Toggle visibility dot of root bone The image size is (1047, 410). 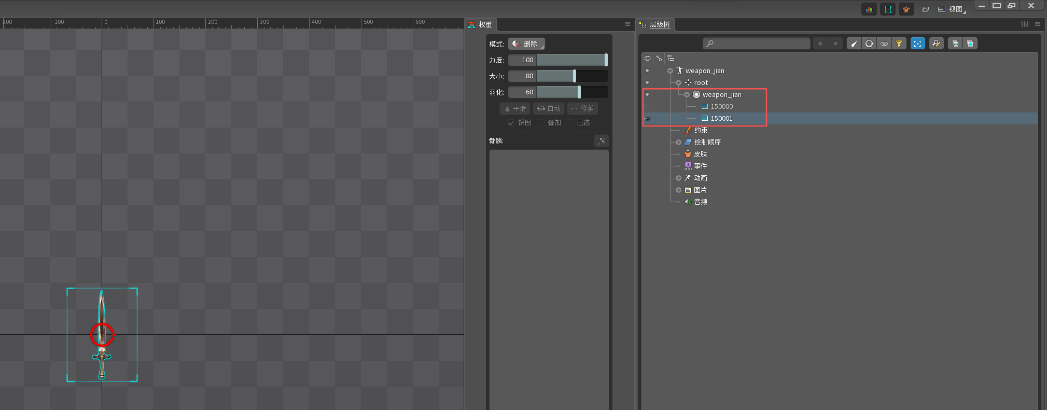pyautogui.click(x=647, y=82)
